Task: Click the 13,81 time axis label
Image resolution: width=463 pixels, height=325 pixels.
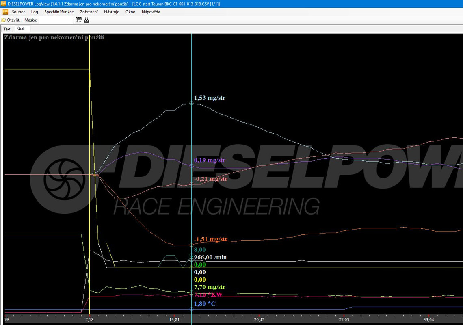Action: click(174, 320)
